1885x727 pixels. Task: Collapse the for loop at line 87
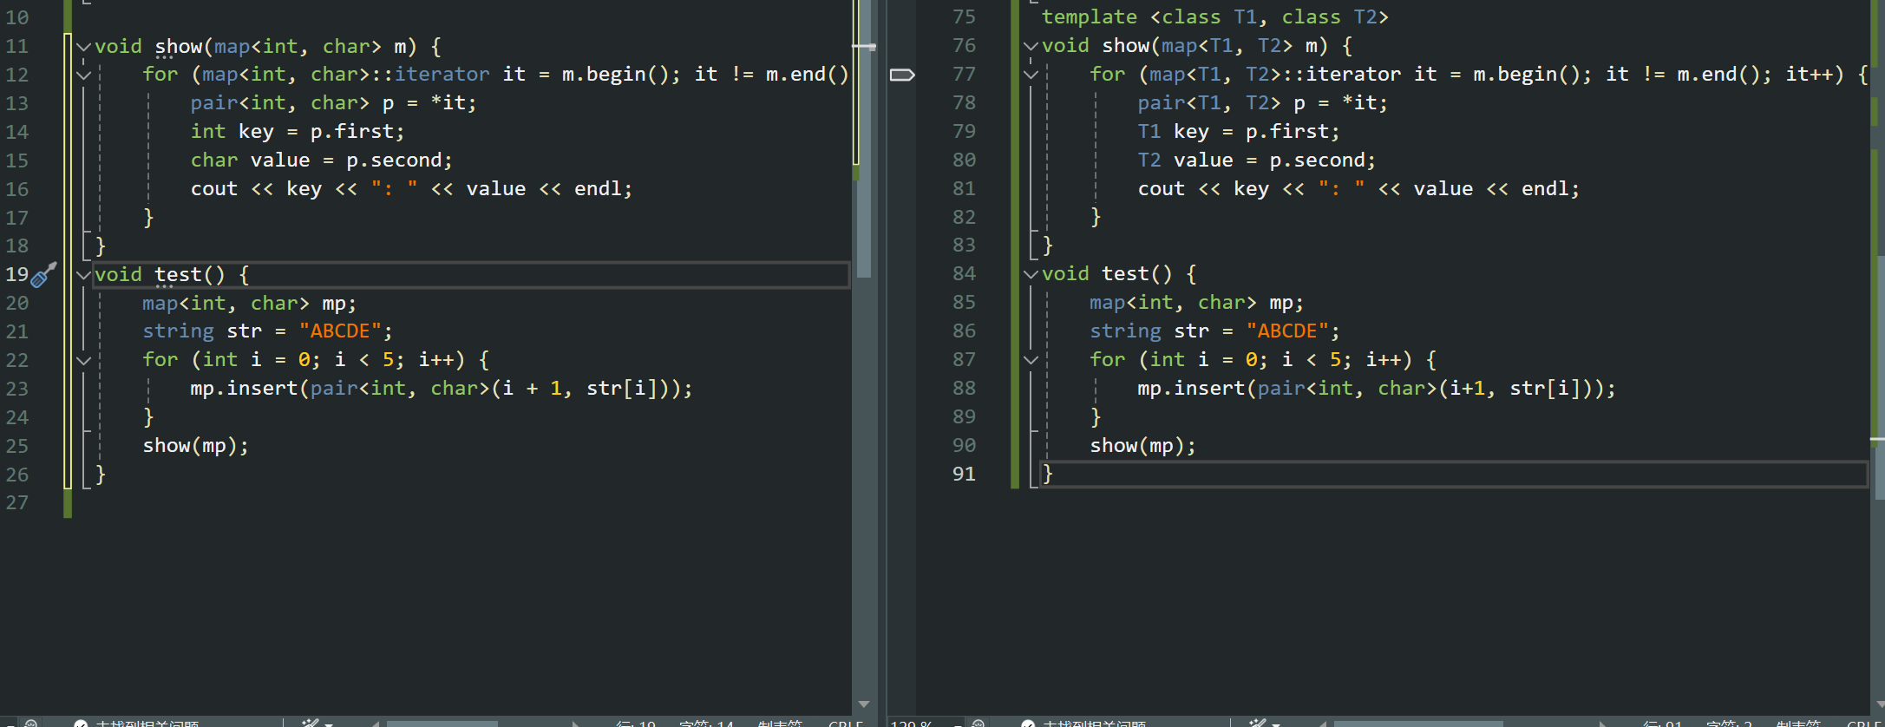pyautogui.click(x=1031, y=360)
